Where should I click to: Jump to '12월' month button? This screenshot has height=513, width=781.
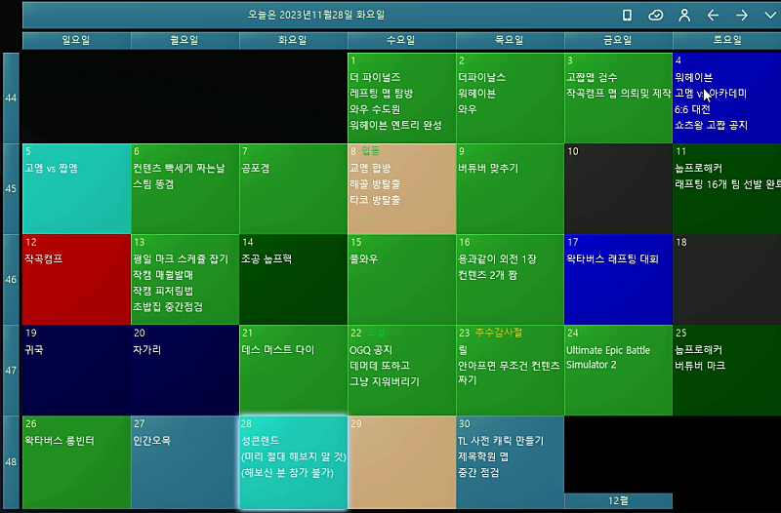point(618,500)
